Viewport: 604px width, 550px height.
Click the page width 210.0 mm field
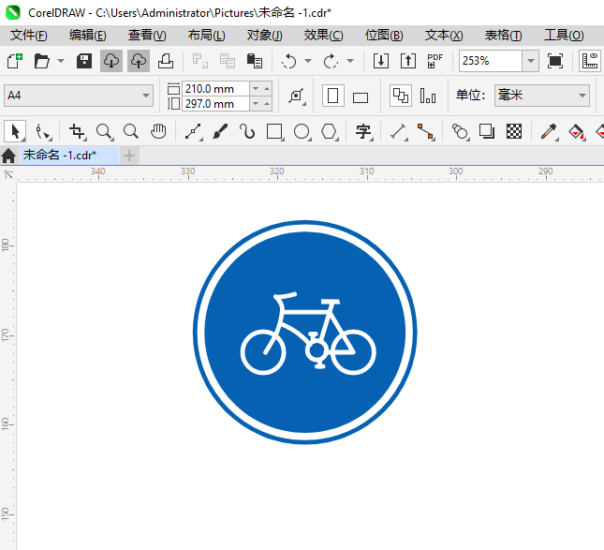[x=215, y=89]
